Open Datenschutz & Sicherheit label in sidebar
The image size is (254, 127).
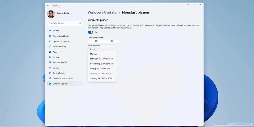[63, 78]
